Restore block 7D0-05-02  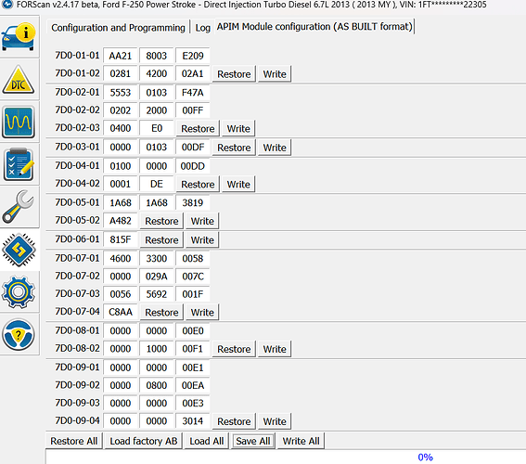pos(161,222)
